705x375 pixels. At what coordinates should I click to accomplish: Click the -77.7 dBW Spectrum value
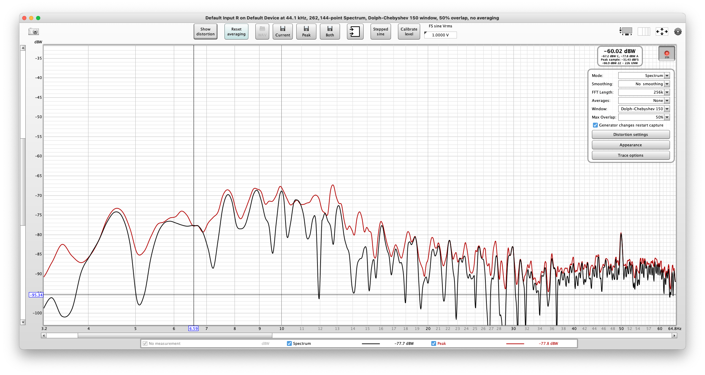(404, 343)
